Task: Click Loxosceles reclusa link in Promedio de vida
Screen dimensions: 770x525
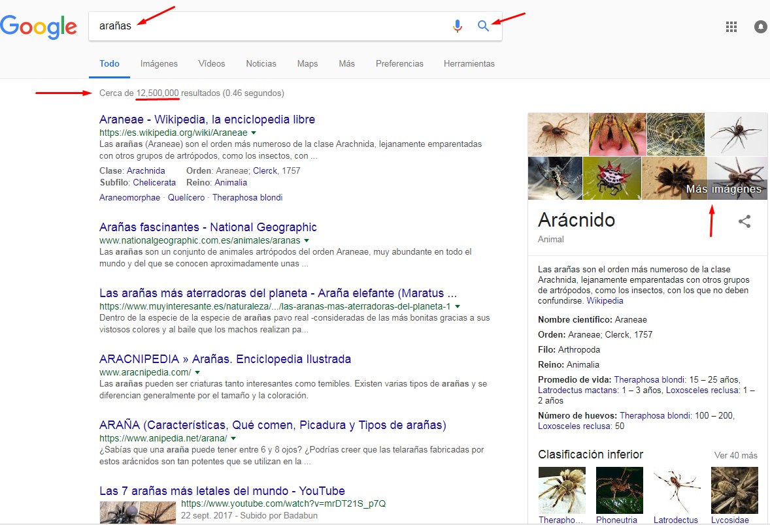Action: coord(702,390)
